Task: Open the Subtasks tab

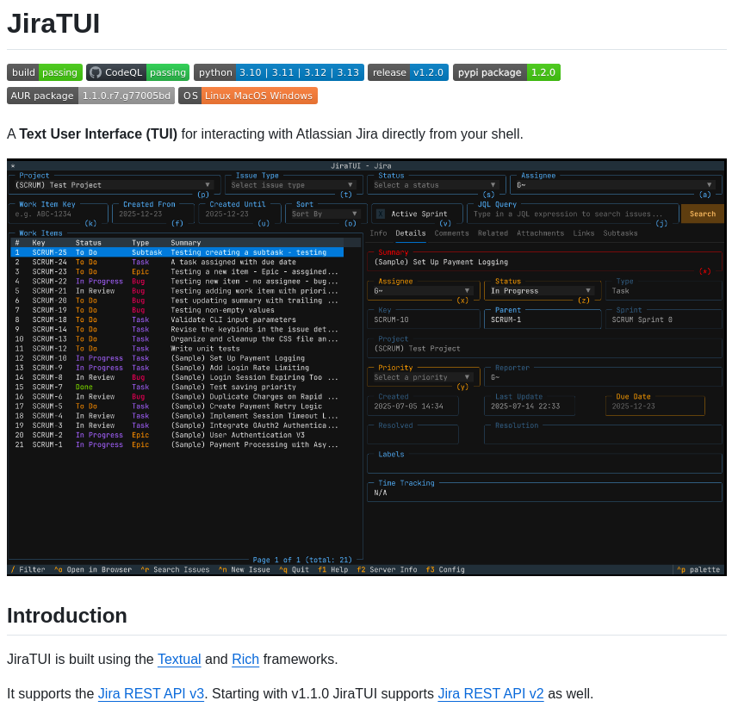Action: (620, 233)
